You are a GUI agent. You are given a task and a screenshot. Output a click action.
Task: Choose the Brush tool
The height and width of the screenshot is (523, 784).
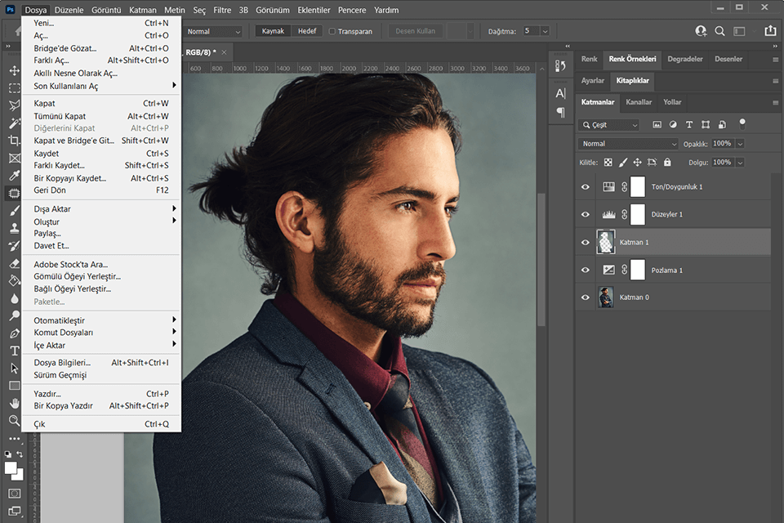13,211
